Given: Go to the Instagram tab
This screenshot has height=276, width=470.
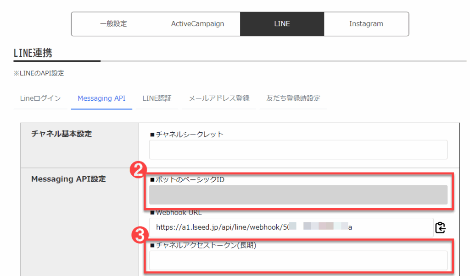Looking at the screenshot, I should (366, 24).
